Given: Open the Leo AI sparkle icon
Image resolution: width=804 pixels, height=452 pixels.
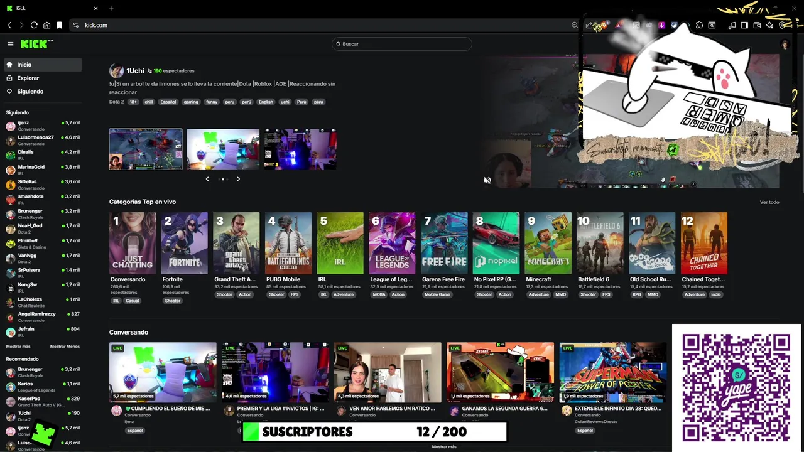Looking at the screenshot, I should point(769,25).
